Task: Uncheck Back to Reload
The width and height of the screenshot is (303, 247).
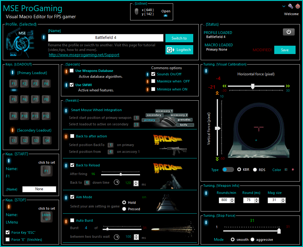Action: [x=72, y=165]
